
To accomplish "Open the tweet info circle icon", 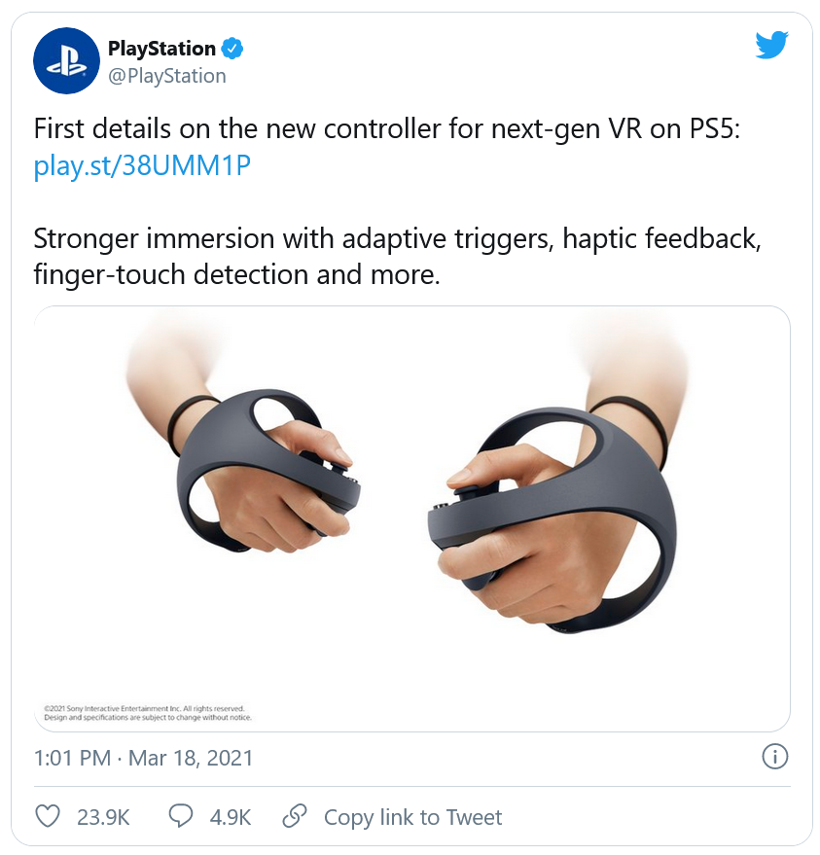I will point(774,757).
